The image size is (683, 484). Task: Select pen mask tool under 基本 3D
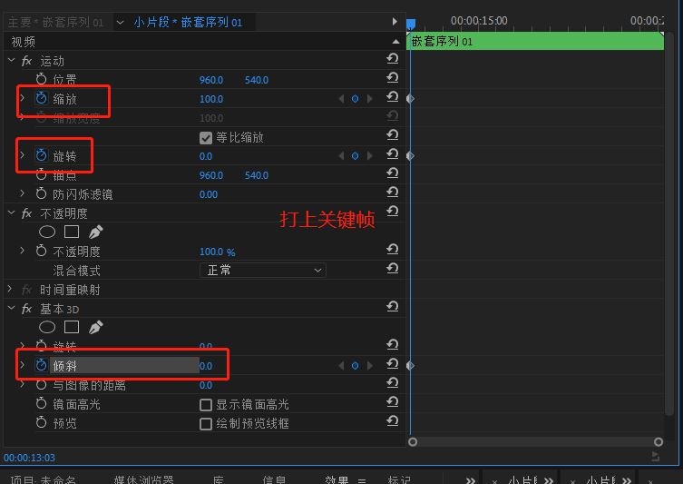pos(96,327)
